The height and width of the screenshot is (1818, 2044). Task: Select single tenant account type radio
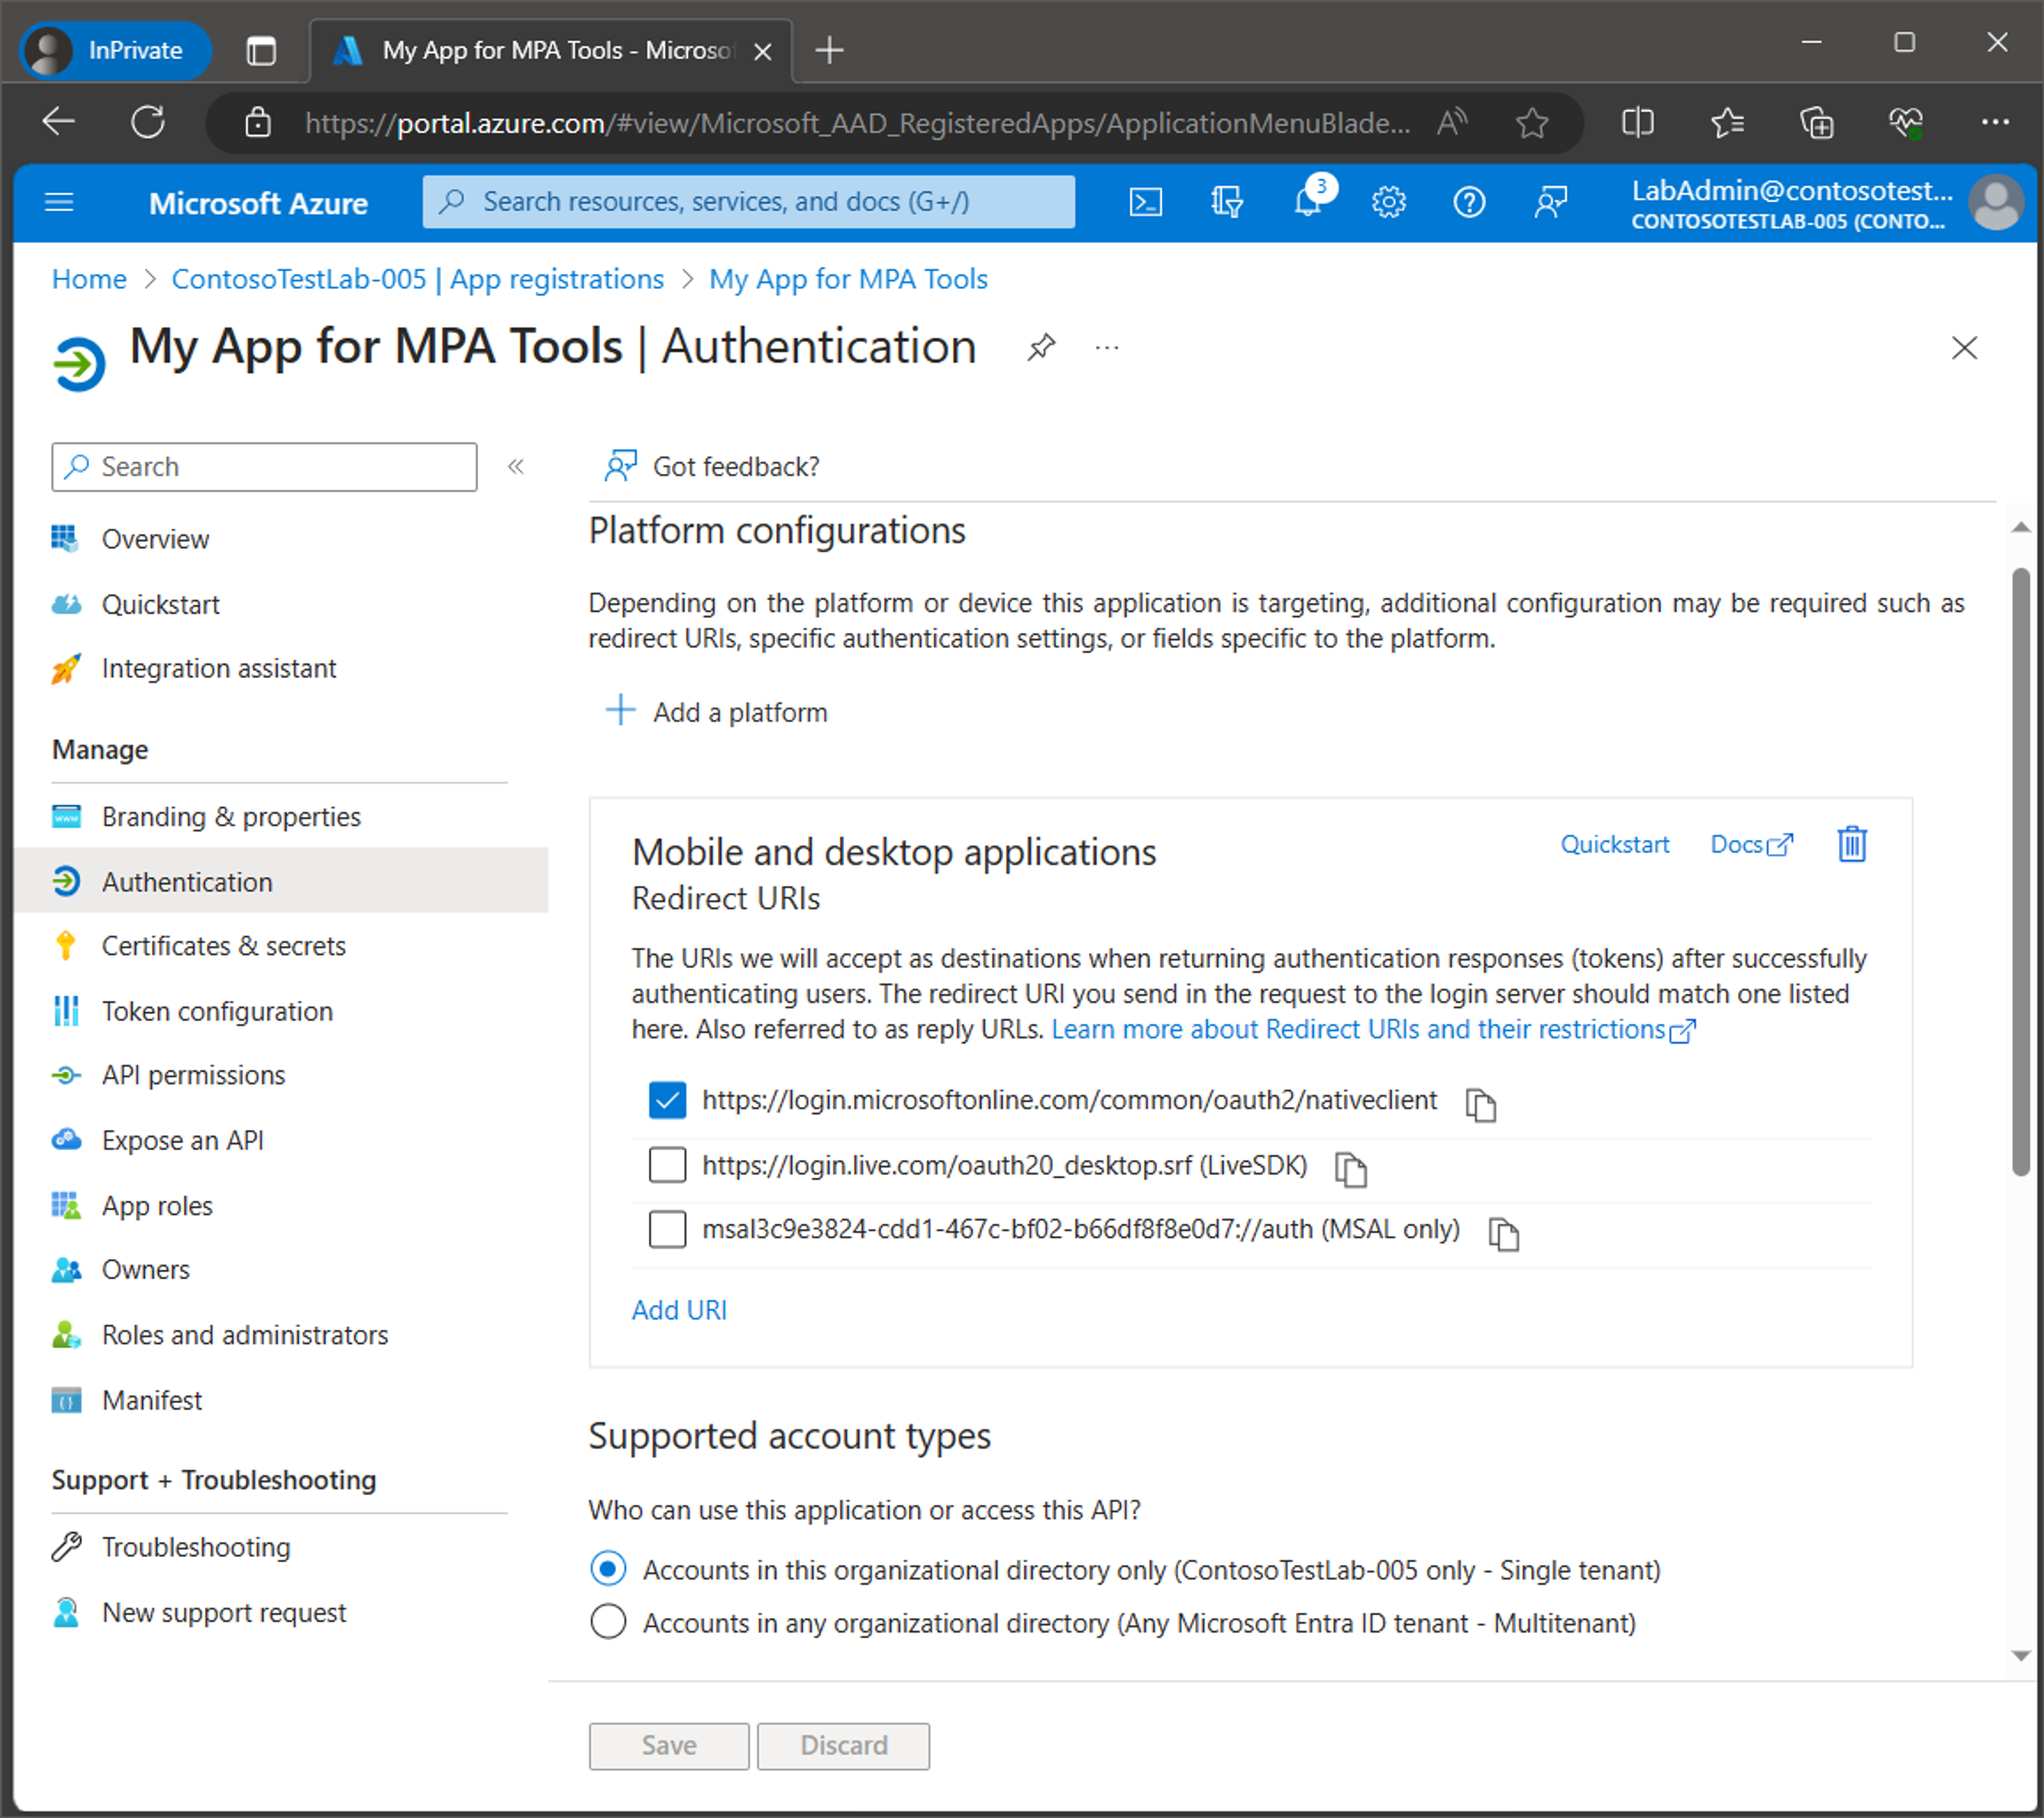click(608, 1569)
